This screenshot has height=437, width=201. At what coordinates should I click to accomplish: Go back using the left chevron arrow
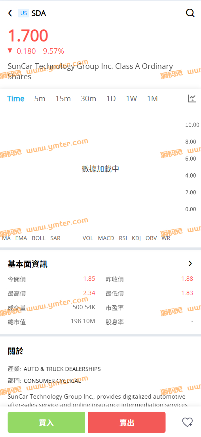coord(10,13)
